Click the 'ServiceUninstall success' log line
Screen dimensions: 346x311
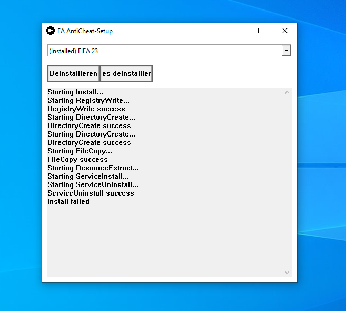pos(91,193)
